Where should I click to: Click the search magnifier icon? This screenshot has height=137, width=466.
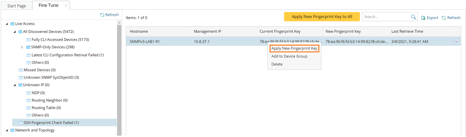[x=413, y=17]
